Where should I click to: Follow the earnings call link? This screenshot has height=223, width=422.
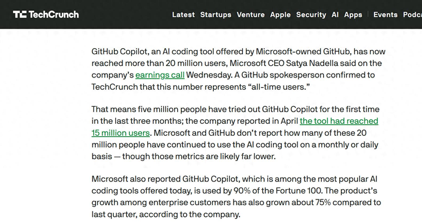point(160,75)
